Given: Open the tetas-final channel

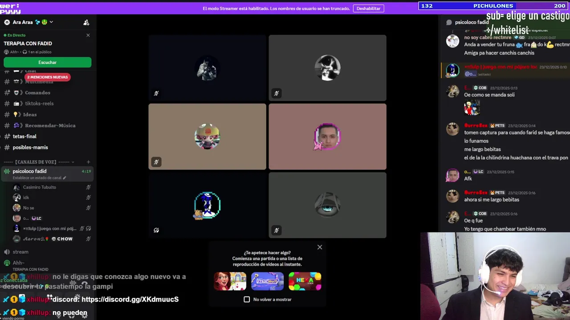Looking at the screenshot, I should (47, 136).
